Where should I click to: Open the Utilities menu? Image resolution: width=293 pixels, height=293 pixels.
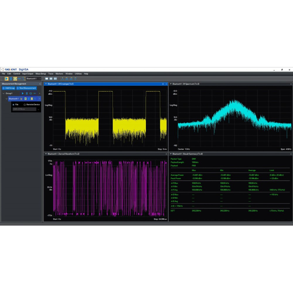(78, 74)
